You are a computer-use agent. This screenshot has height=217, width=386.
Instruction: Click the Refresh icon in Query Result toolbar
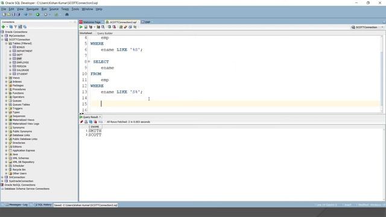[x=90, y=122]
